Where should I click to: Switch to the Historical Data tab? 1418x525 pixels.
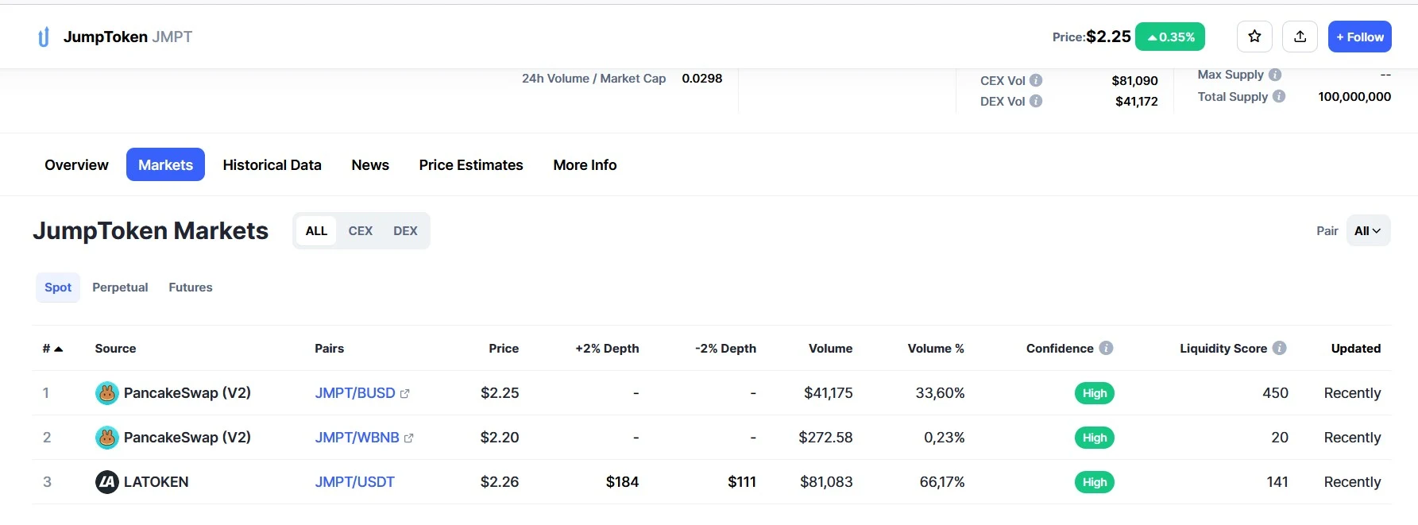point(272,164)
